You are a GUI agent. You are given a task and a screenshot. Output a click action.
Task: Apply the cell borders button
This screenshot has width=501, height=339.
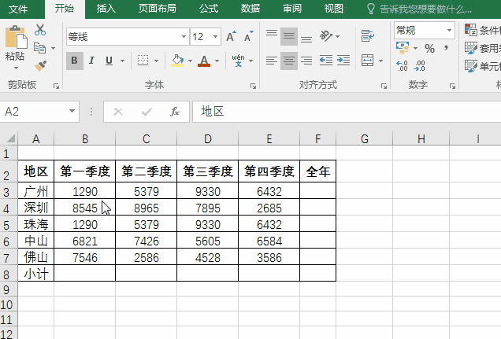[143, 61]
